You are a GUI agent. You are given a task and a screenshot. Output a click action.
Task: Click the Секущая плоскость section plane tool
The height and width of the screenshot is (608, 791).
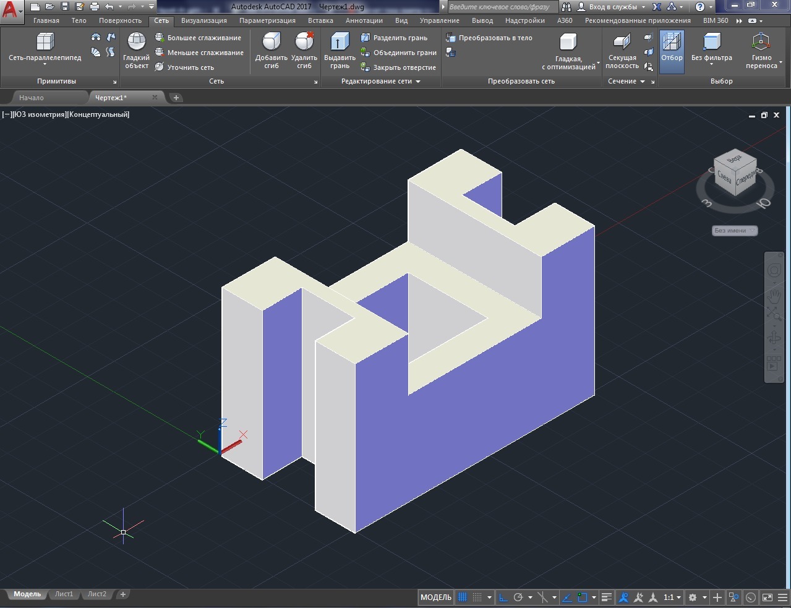(622, 50)
